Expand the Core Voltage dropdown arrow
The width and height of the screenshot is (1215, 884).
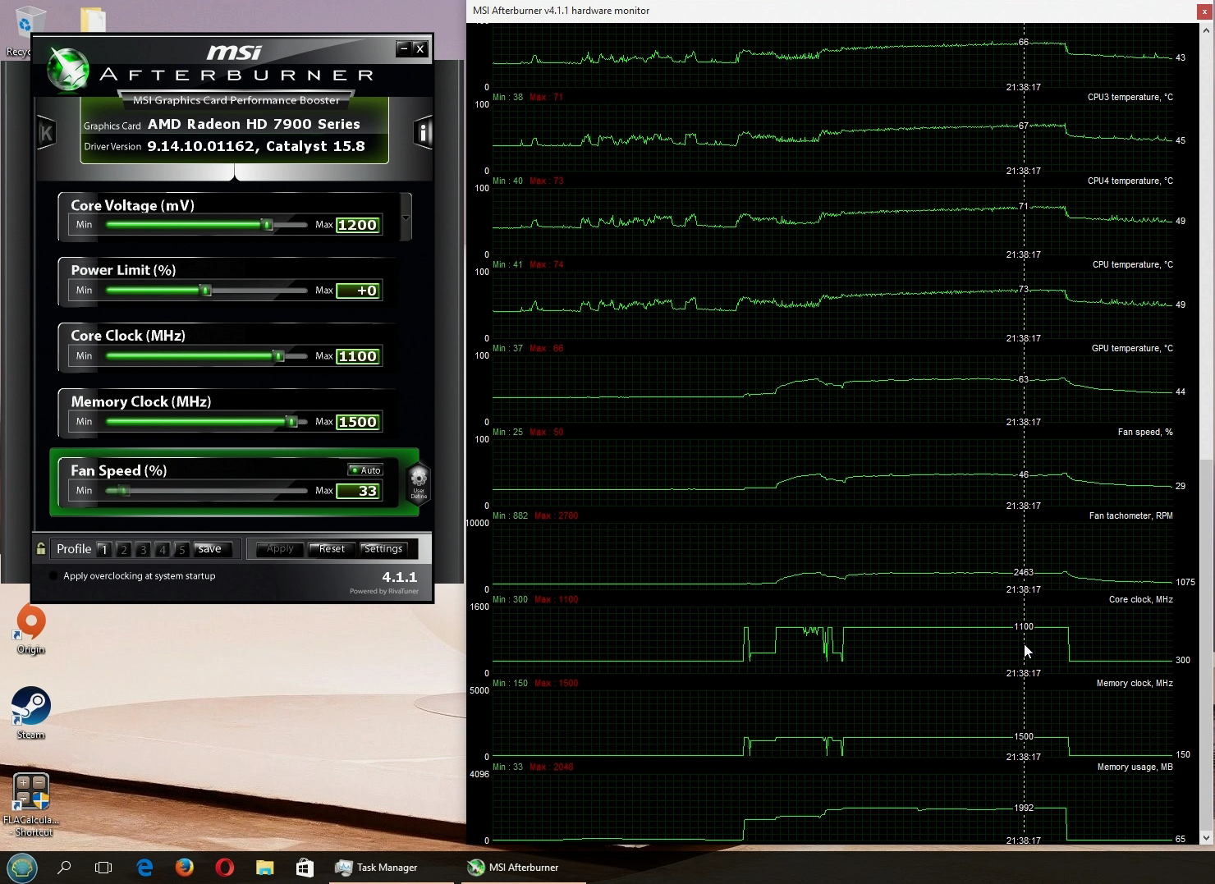point(406,218)
